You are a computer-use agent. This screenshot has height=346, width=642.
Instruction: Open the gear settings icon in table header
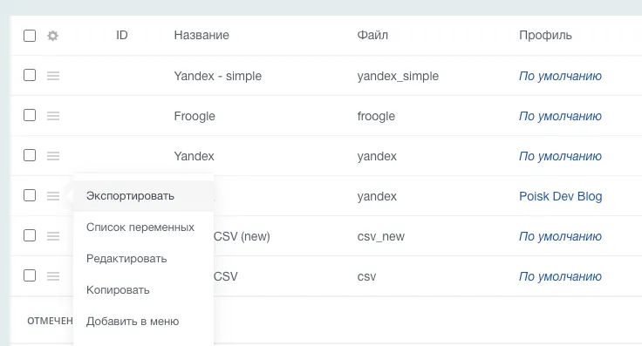click(53, 36)
